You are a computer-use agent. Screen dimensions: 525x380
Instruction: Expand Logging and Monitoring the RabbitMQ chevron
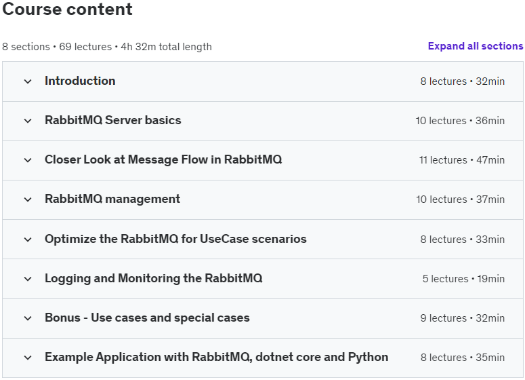coord(28,279)
